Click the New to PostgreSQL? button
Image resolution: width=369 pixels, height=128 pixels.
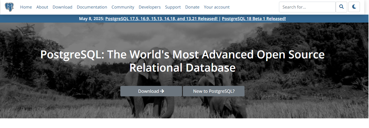click(214, 91)
